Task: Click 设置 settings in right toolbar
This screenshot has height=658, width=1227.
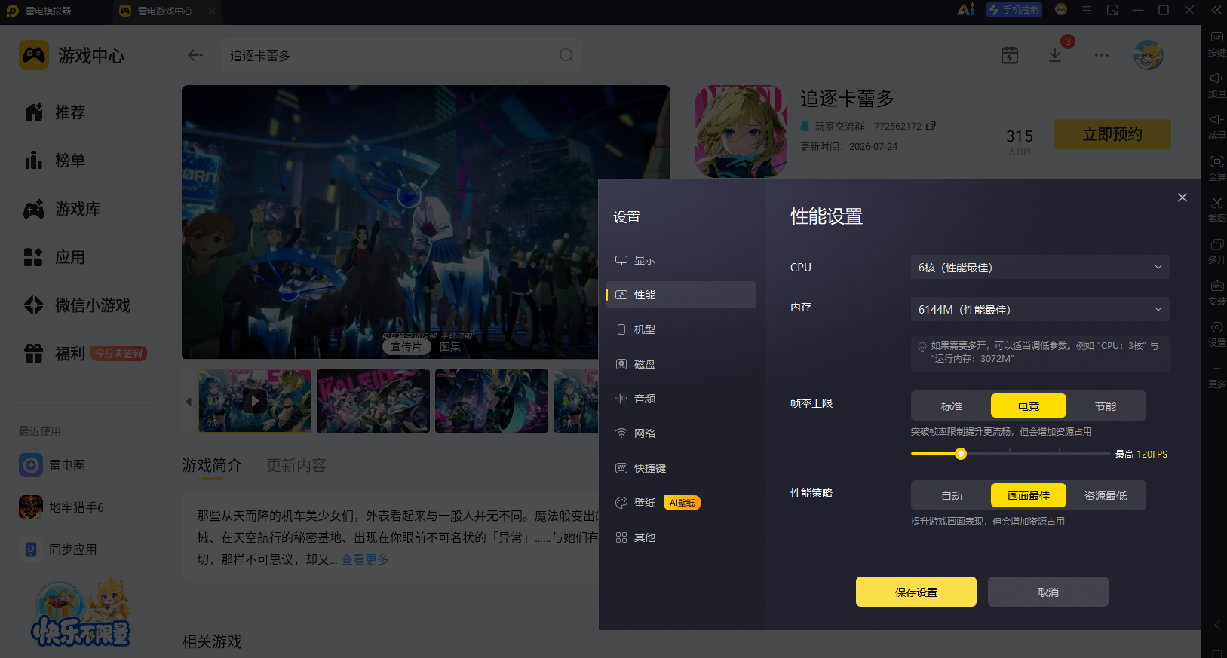Action: pos(1216,335)
